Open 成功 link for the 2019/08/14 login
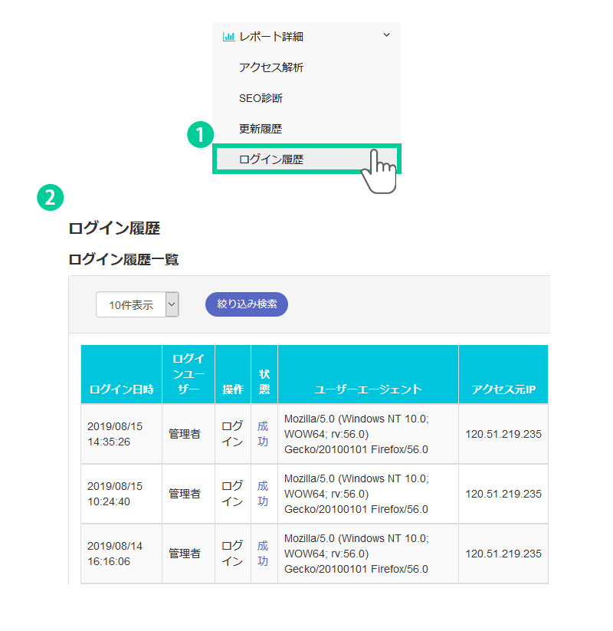The image size is (613, 631). 263,553
